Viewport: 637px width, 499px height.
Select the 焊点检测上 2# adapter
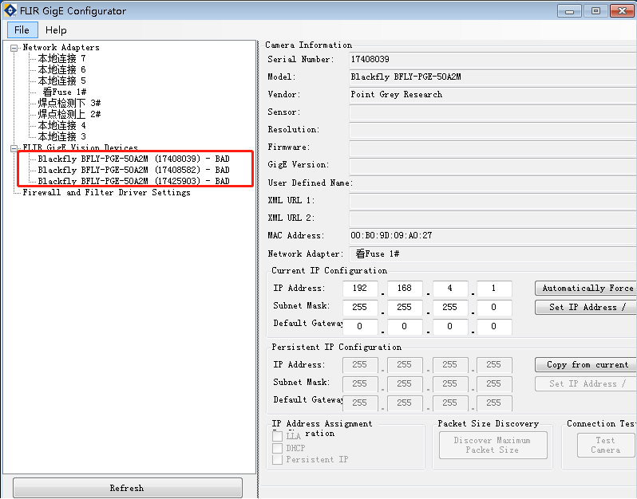point(69,114)
